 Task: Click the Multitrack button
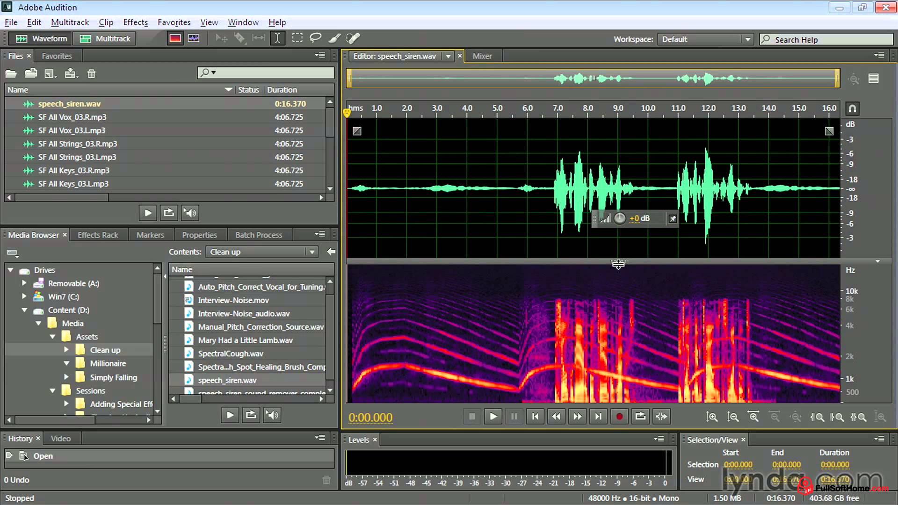point(104,38)
